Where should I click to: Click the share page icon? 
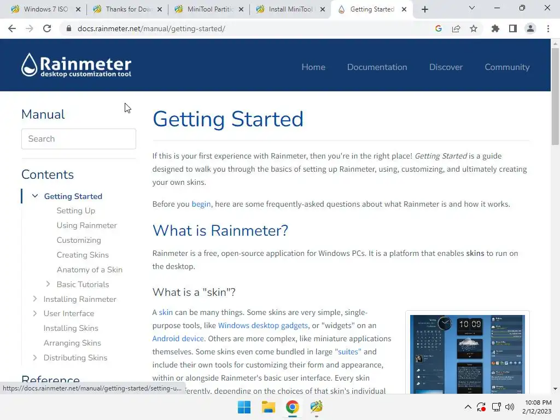click(x=456, y=28)
